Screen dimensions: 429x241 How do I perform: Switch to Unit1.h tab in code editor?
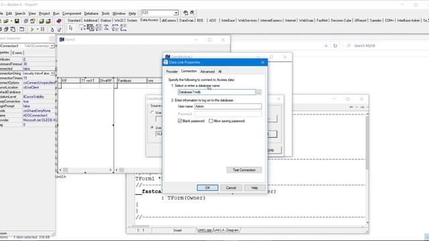tap(219, 230)
